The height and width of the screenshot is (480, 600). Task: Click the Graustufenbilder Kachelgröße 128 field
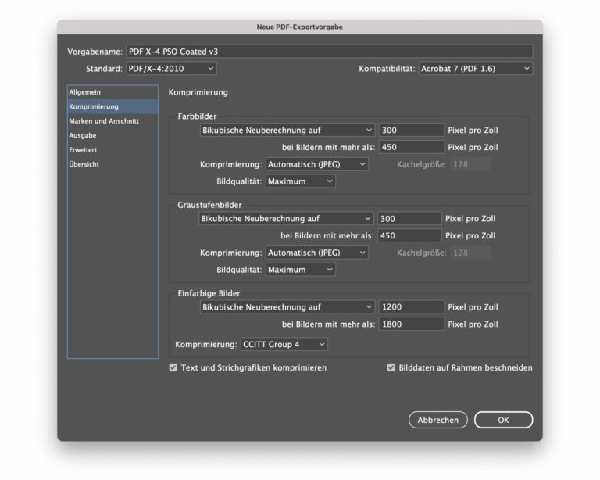[470, 253]
